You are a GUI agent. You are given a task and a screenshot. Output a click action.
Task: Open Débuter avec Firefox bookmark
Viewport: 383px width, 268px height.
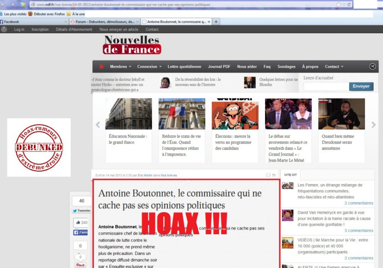tap(47, 14)
